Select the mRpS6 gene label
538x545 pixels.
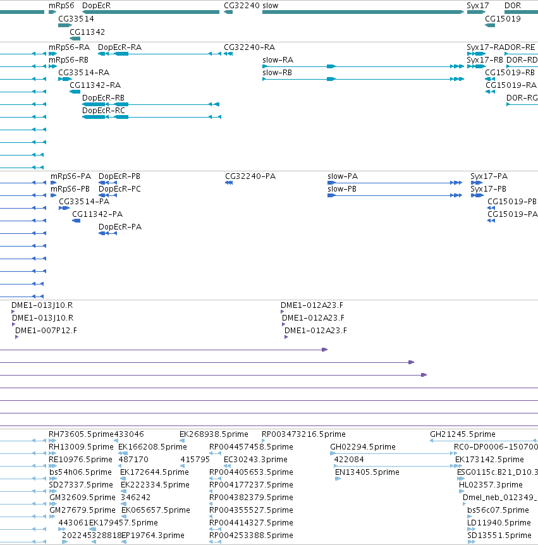tap(61, 6)
